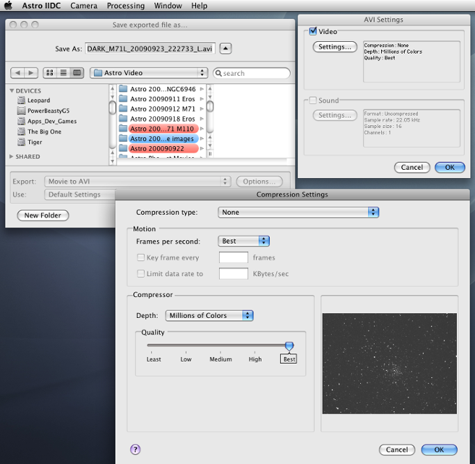This screenshot has width=475, height=464.
Task: Expand the SHARED sidebar section
Action: 11,157
